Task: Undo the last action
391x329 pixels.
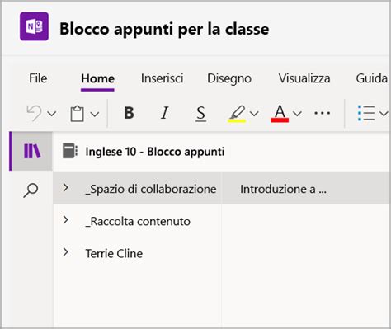Action: [34, 113]
